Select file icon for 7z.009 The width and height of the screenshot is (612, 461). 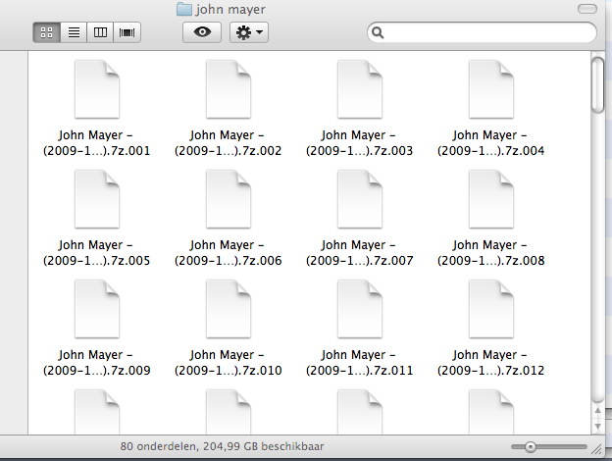tap(97, 308)
